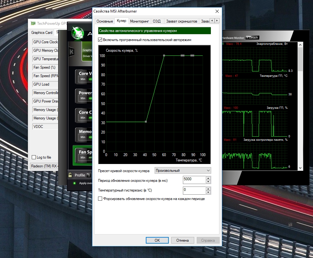This screenshot has height=258, width=313.
Task: Click the MSI Afterburner dragon logo
Action: coord(78,33)
